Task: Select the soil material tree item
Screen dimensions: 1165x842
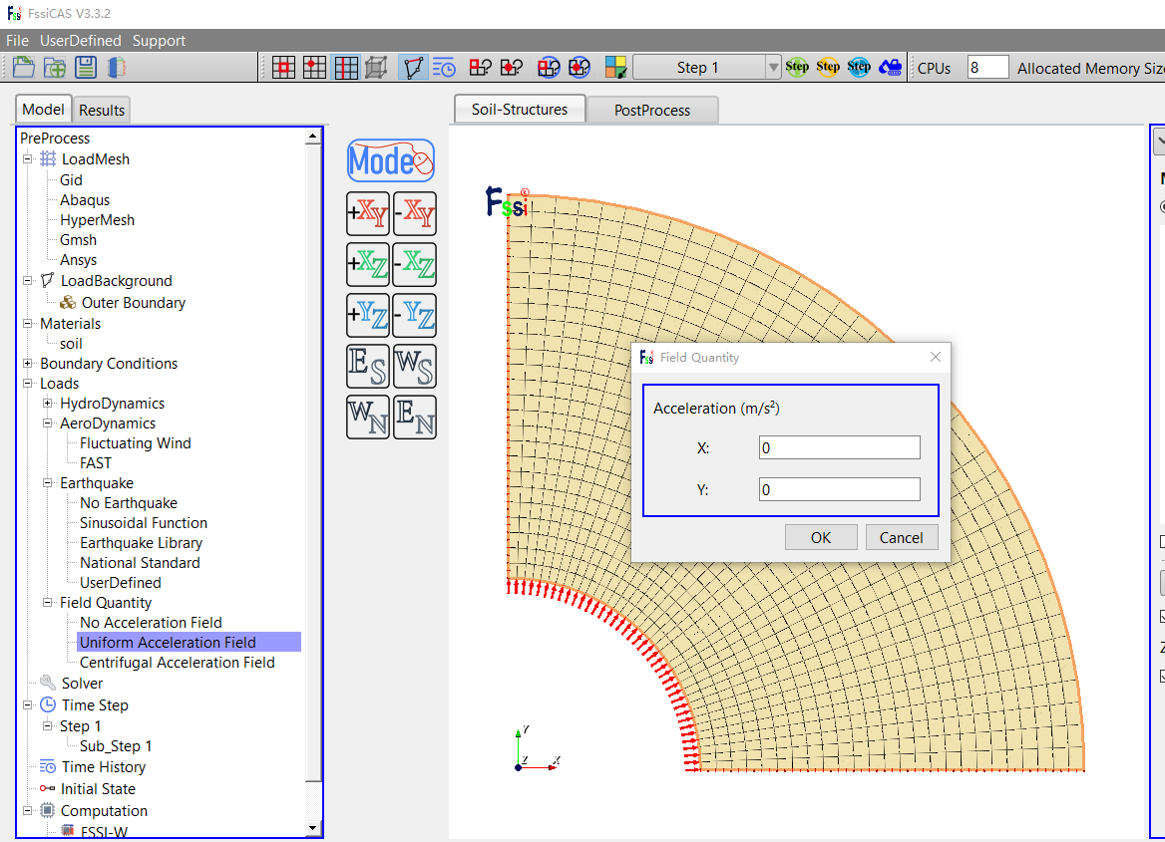Action: (72, 344)
